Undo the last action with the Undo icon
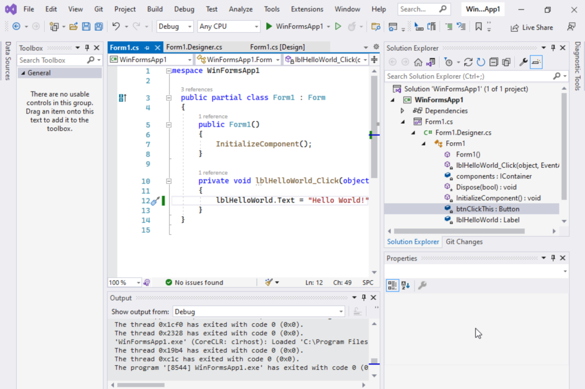The width and height of the screenshot is (585, 389). click(116, 26)
